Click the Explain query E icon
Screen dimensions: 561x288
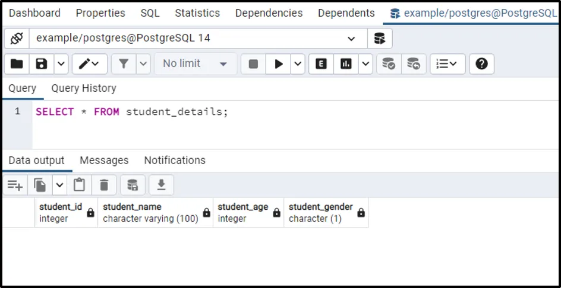[322, 64]
